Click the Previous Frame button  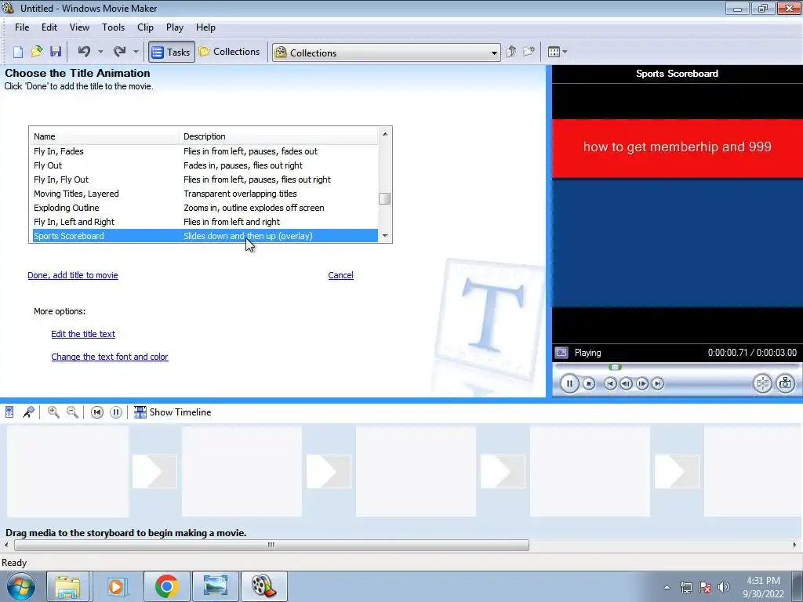pos(626,383)
